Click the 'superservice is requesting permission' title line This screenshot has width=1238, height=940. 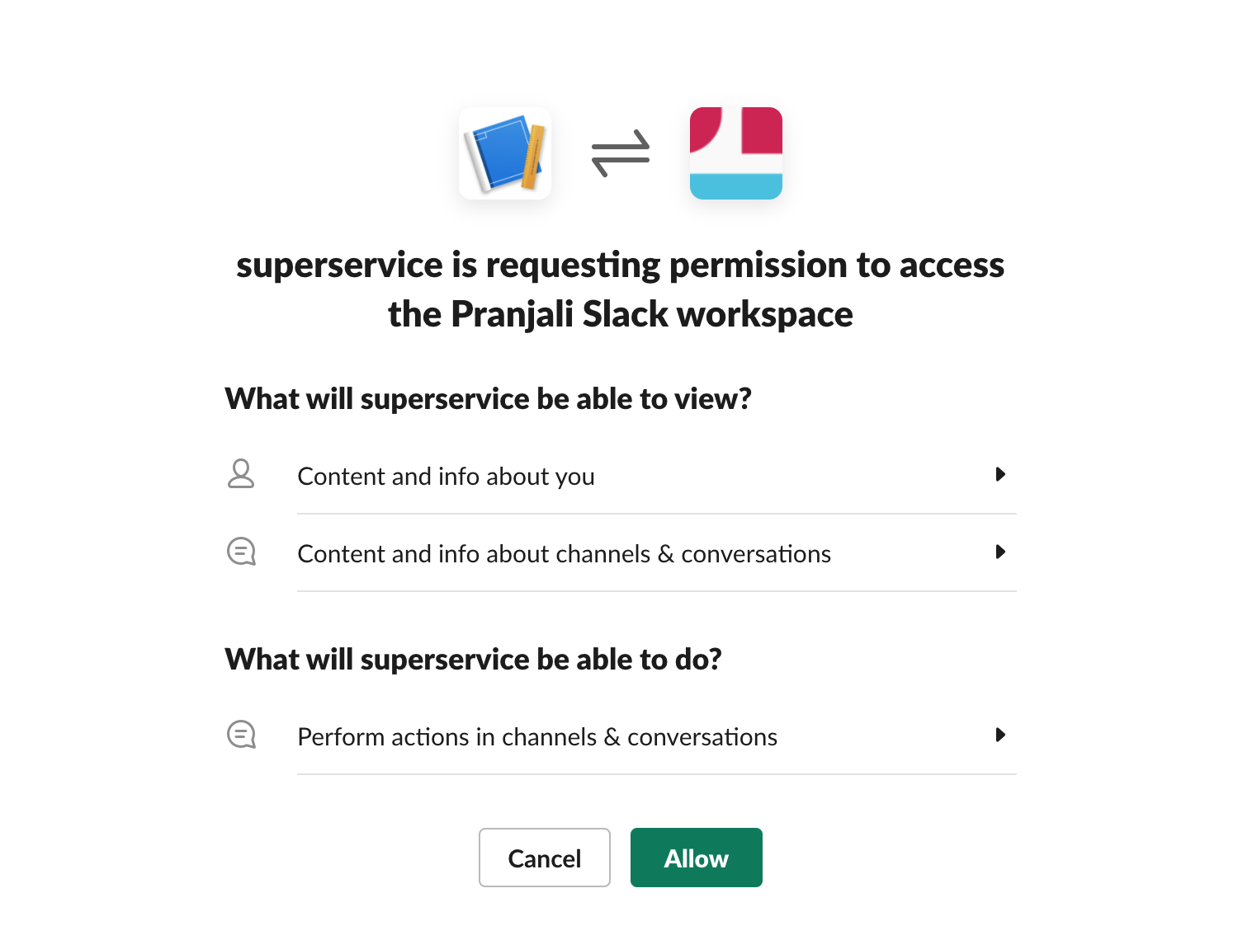click(620, 266)
